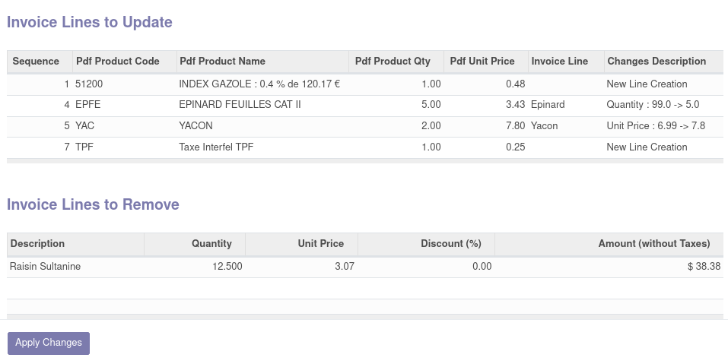Select the Raisin Sultanine line
Screen dimensions: 728x364
[x=45, y=267]
